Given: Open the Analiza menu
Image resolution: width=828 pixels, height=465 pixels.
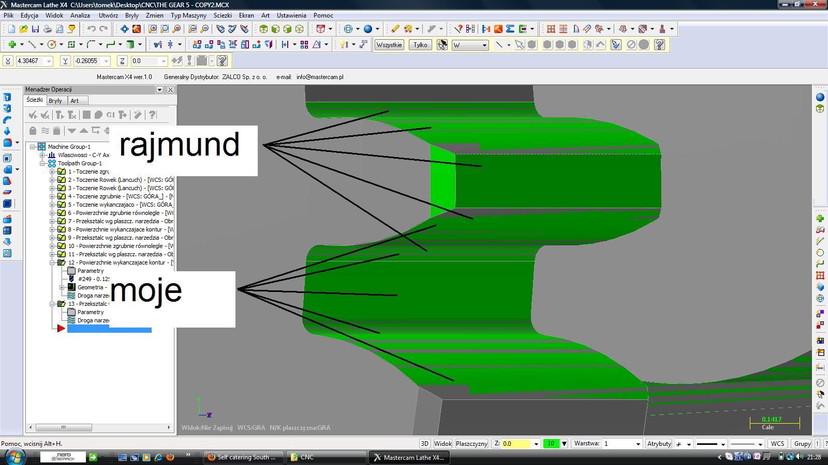Looking at the screenshot, I should 80,16.
